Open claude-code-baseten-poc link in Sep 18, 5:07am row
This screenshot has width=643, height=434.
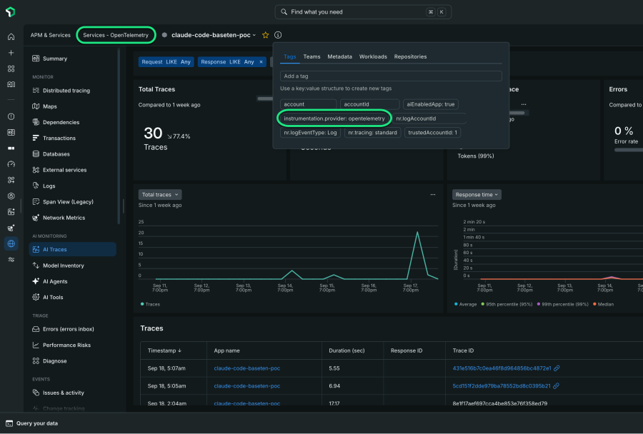247,368
